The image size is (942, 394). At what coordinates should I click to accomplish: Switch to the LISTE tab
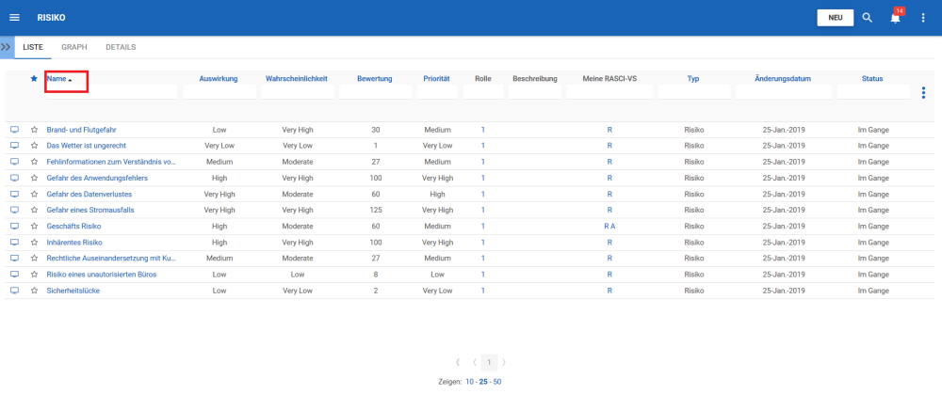[32, 47]
